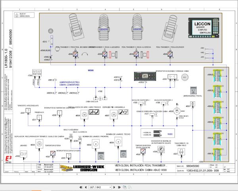This screenshot has height=191, width=238.
Task: Click the CABINA BASCULAR label
Action: click(x=92, y=101)
